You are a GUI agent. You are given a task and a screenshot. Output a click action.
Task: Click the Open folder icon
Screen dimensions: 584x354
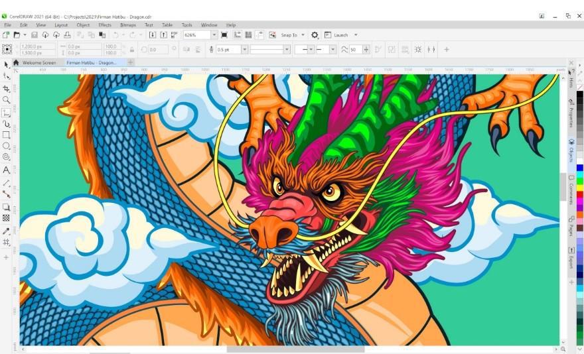[x=17, y=35]
